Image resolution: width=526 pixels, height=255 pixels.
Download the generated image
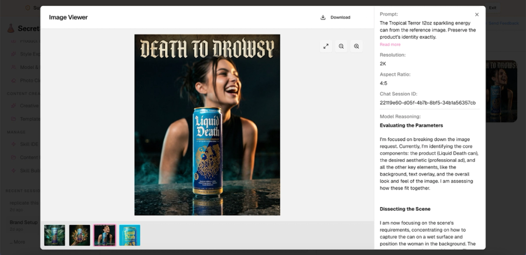335,17
